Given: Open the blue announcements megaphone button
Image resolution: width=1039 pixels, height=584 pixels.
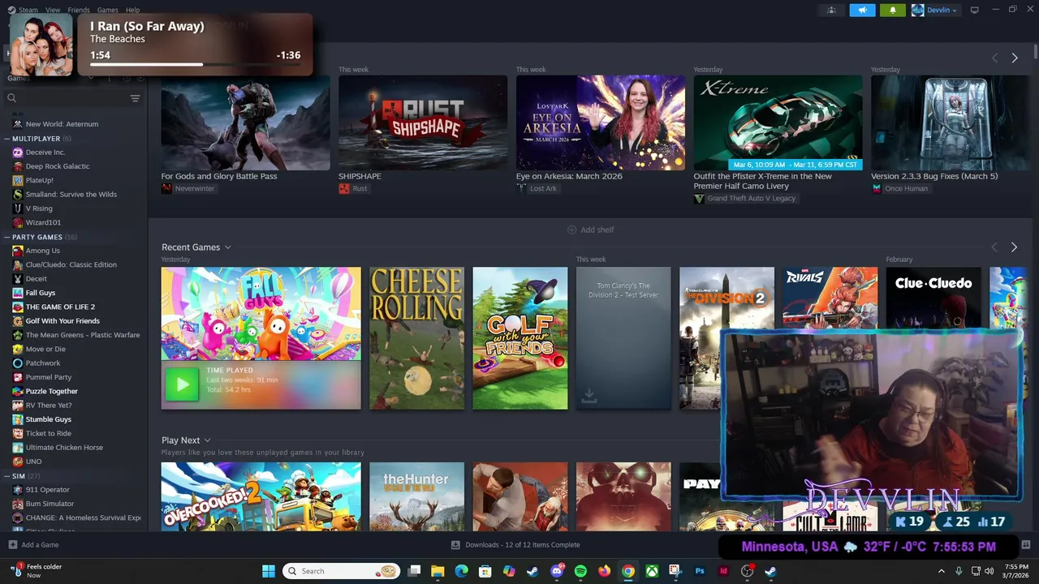Looking at the screenshot, I should coord(862,10).
